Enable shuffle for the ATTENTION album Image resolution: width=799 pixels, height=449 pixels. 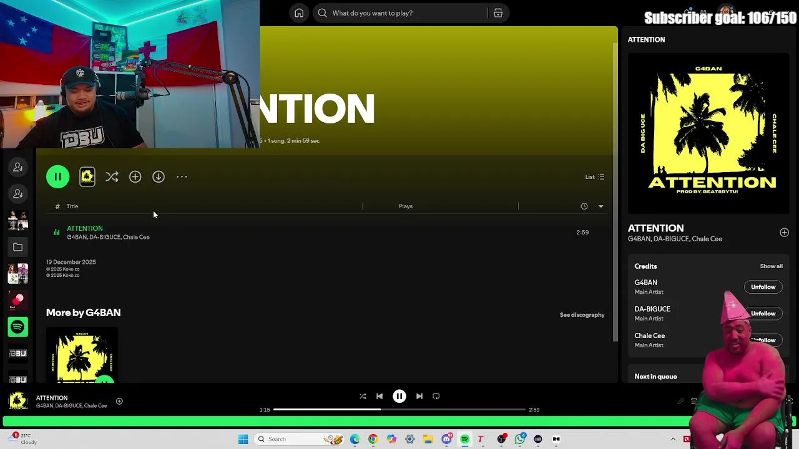(x=112, y=177)
